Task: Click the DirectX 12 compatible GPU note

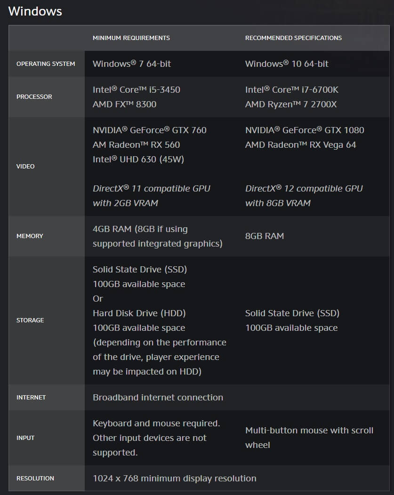Action: (x=304, y=188)
